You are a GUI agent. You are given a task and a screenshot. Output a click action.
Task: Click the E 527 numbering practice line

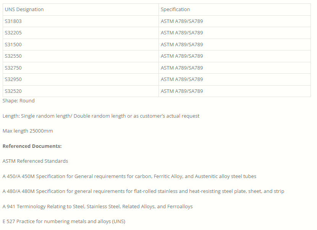tap(64, 222)
